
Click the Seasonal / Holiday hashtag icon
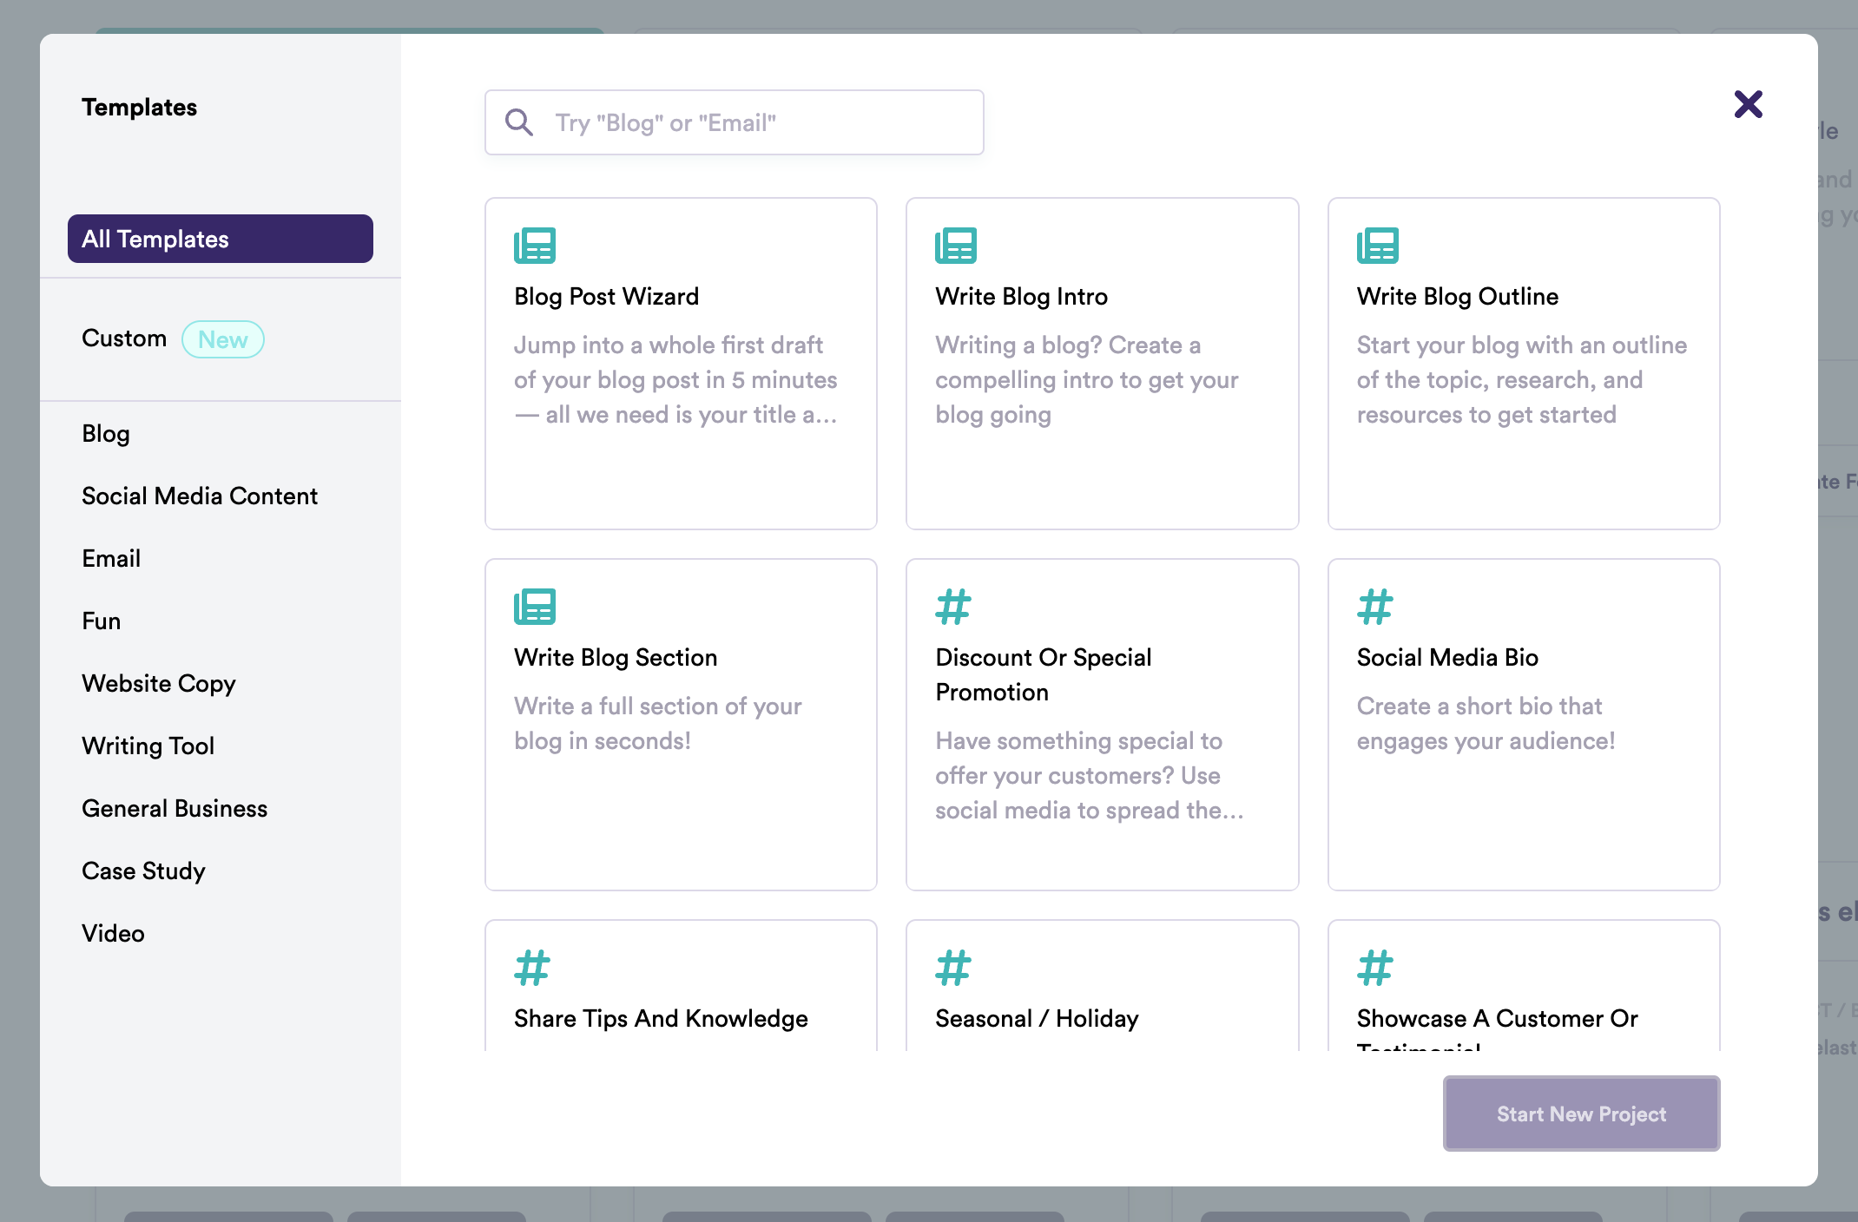[x=953, y=968]
